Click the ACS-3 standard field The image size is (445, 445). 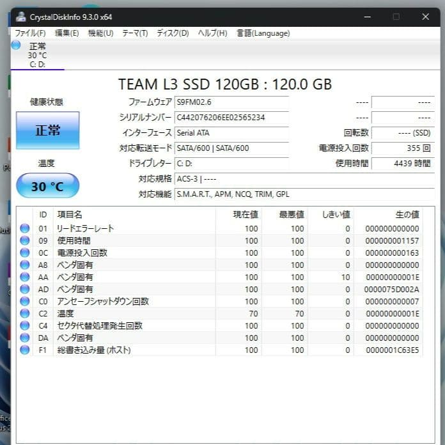pyautogui.click(x=304, y=179)
